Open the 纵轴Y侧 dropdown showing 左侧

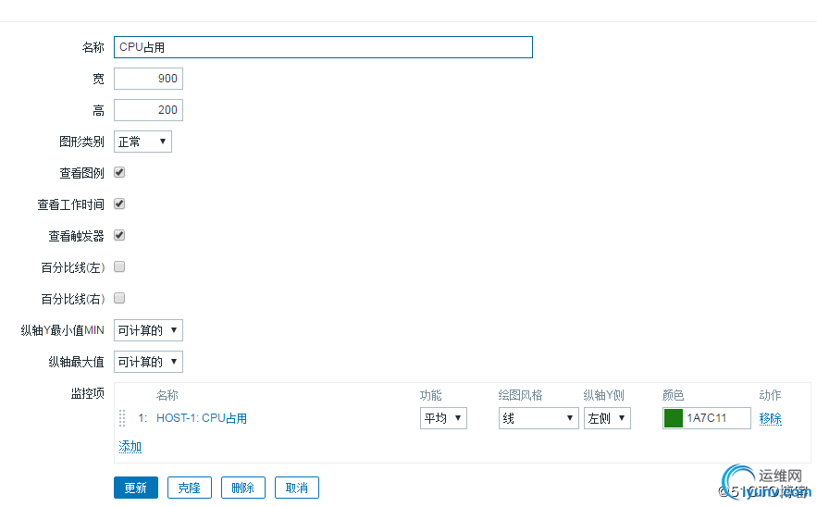(x=607, y=418)
